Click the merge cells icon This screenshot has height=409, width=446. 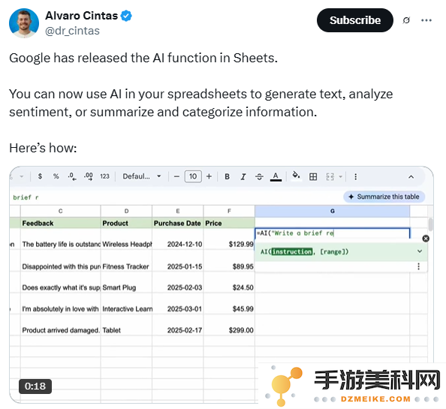tap(330, 177)
